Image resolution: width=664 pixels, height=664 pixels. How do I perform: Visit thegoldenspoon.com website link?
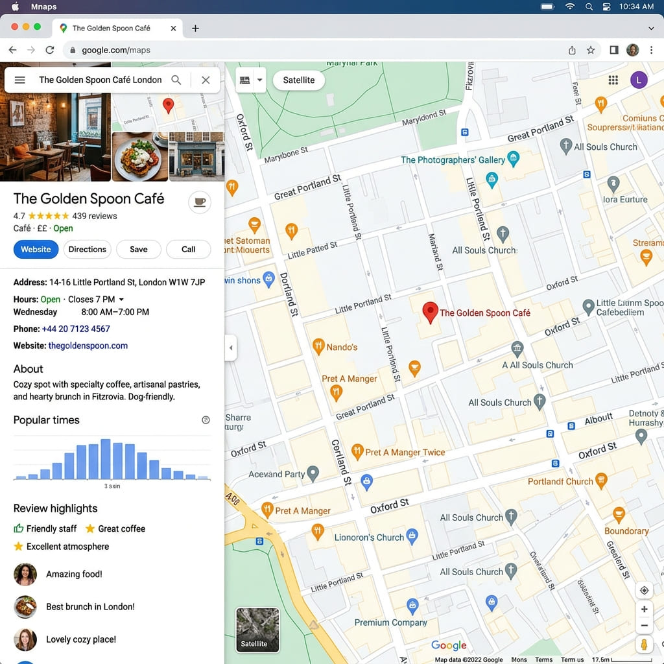tap(88, 346)
